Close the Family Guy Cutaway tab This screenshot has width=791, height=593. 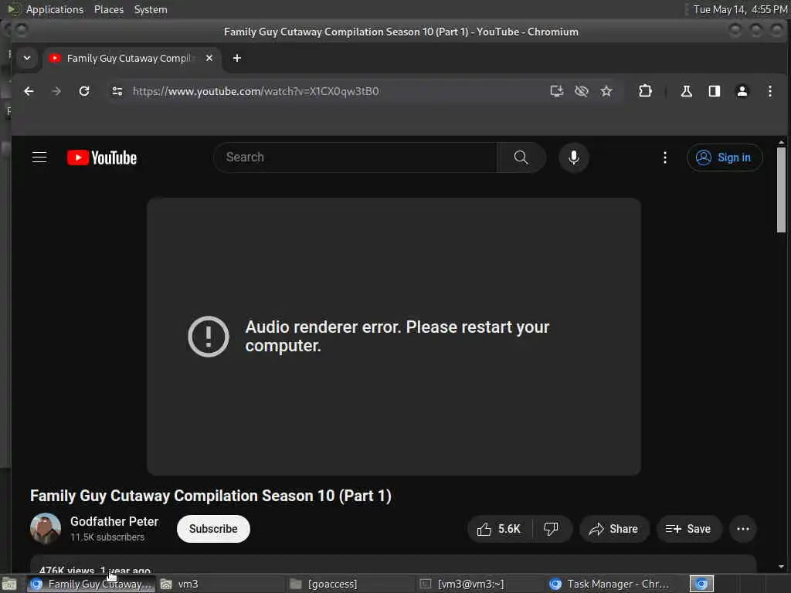(x=209, y=58)
